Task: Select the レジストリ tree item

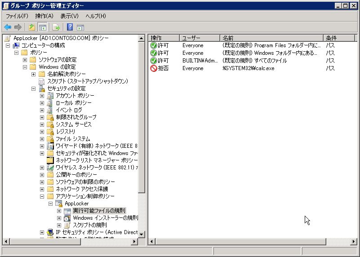Action: pos(66,132)
